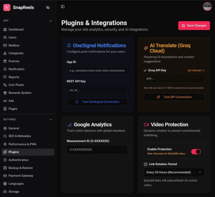Click the Ads megaphone icon
The height and width of the screenshot is (197, 215).
tap(5, 101)
